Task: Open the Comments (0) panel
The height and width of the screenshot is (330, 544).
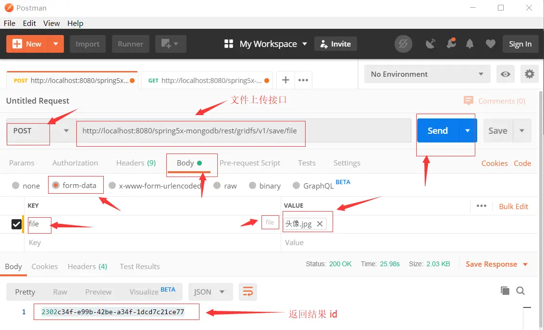Action: coord(495,101)
